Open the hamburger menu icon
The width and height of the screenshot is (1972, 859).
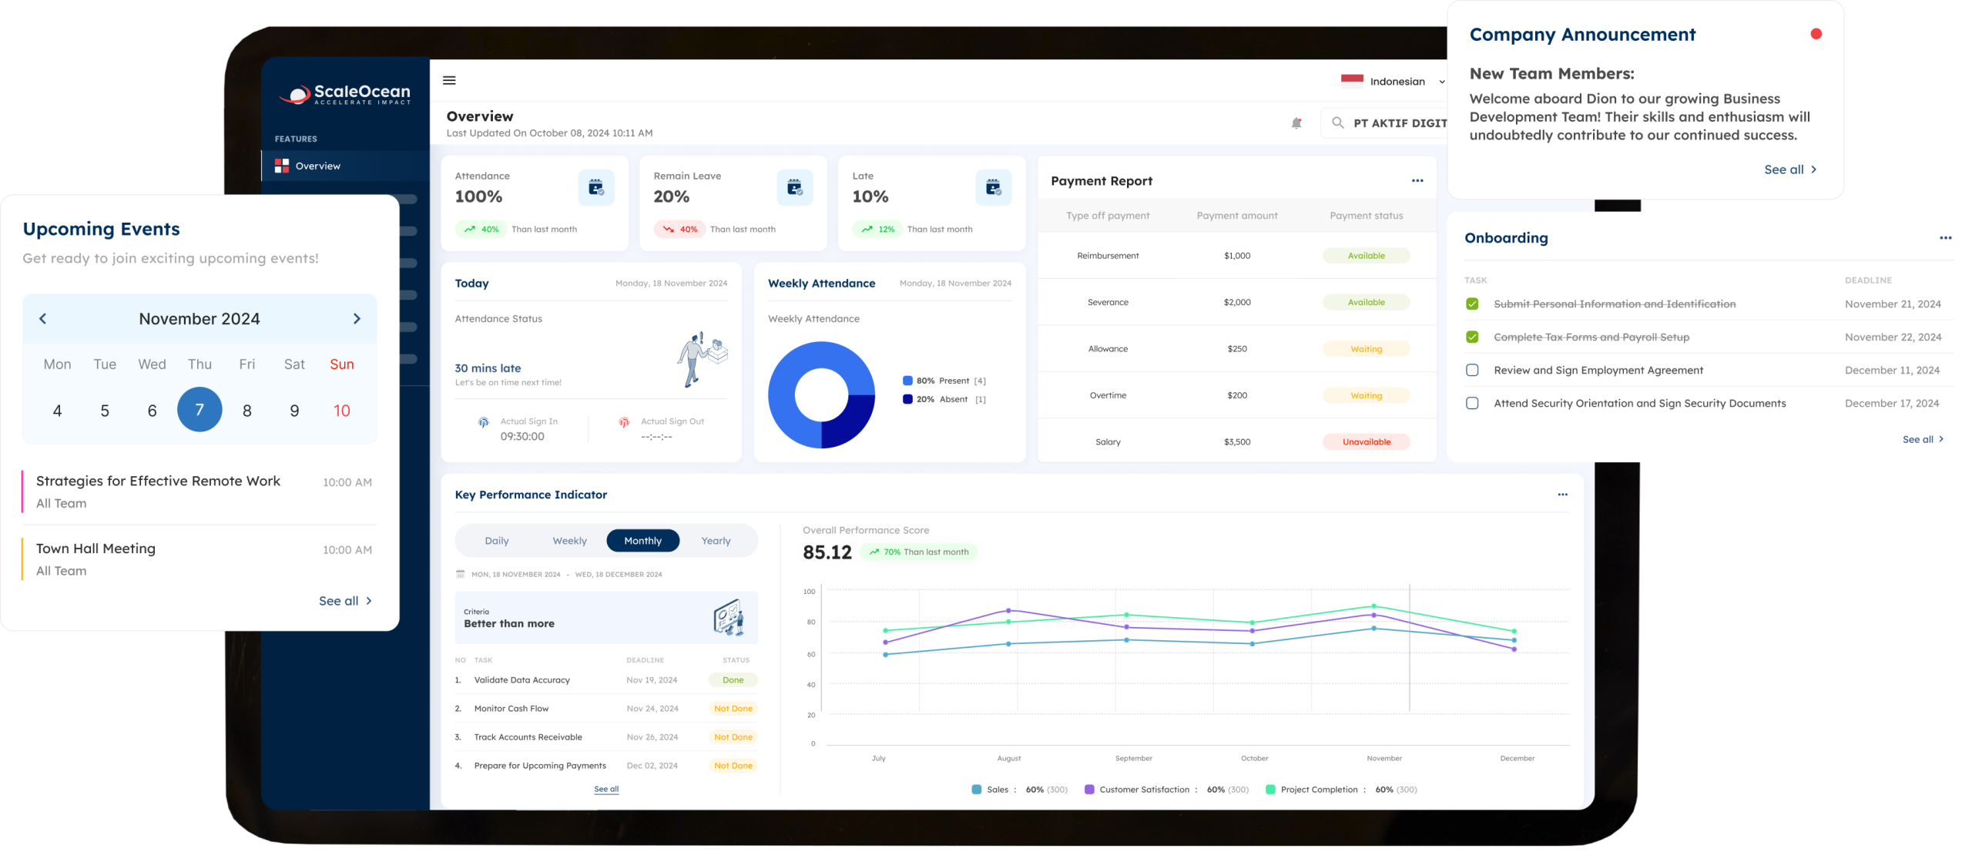click(449, 80)
